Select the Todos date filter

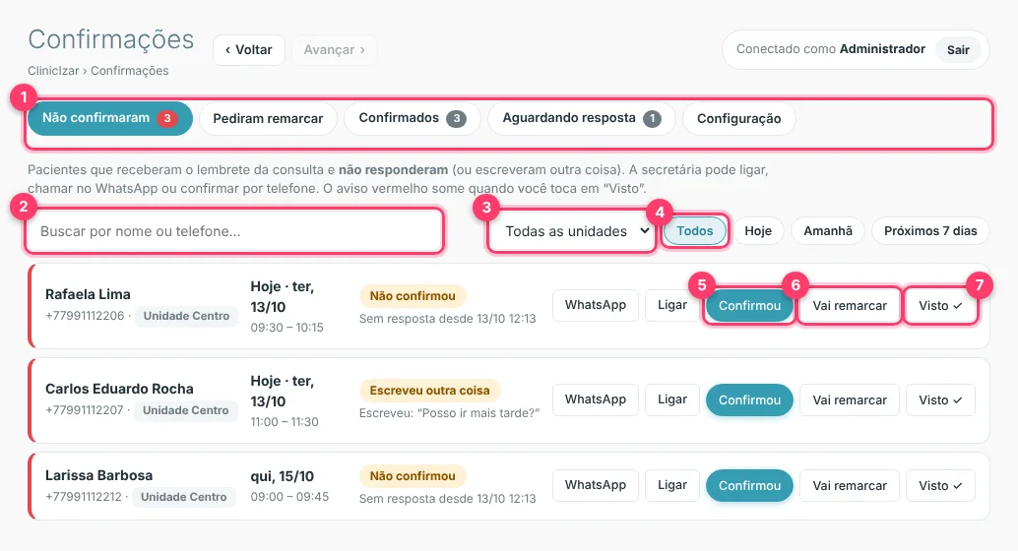click(695, 231)
